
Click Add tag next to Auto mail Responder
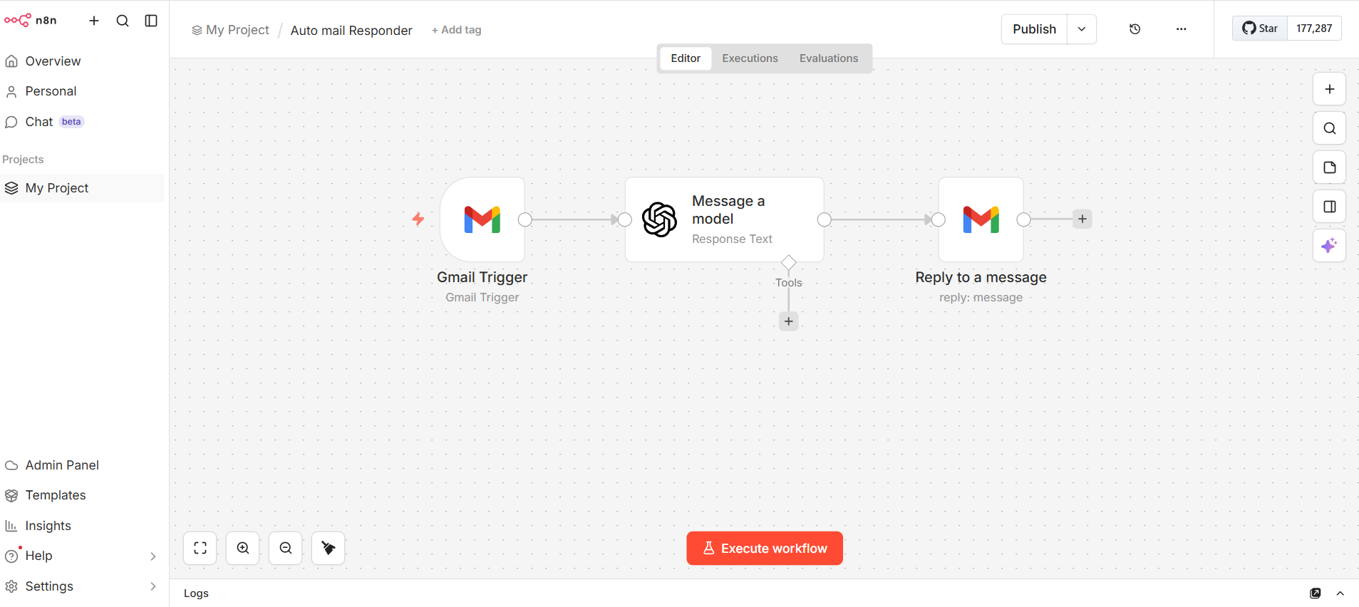point(456,30)
